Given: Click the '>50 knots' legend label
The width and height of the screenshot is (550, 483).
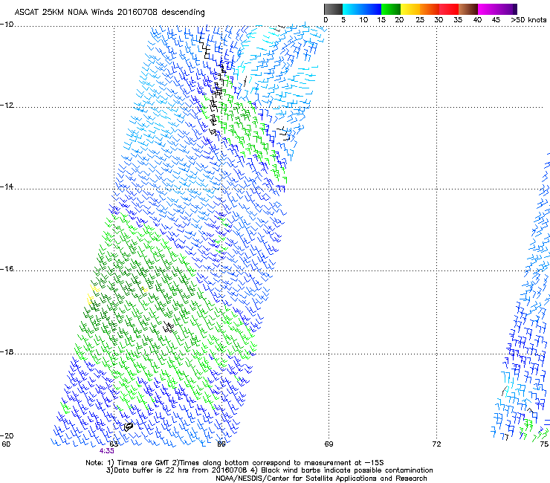Looking at the screenshot, I should tap(528, 19).
